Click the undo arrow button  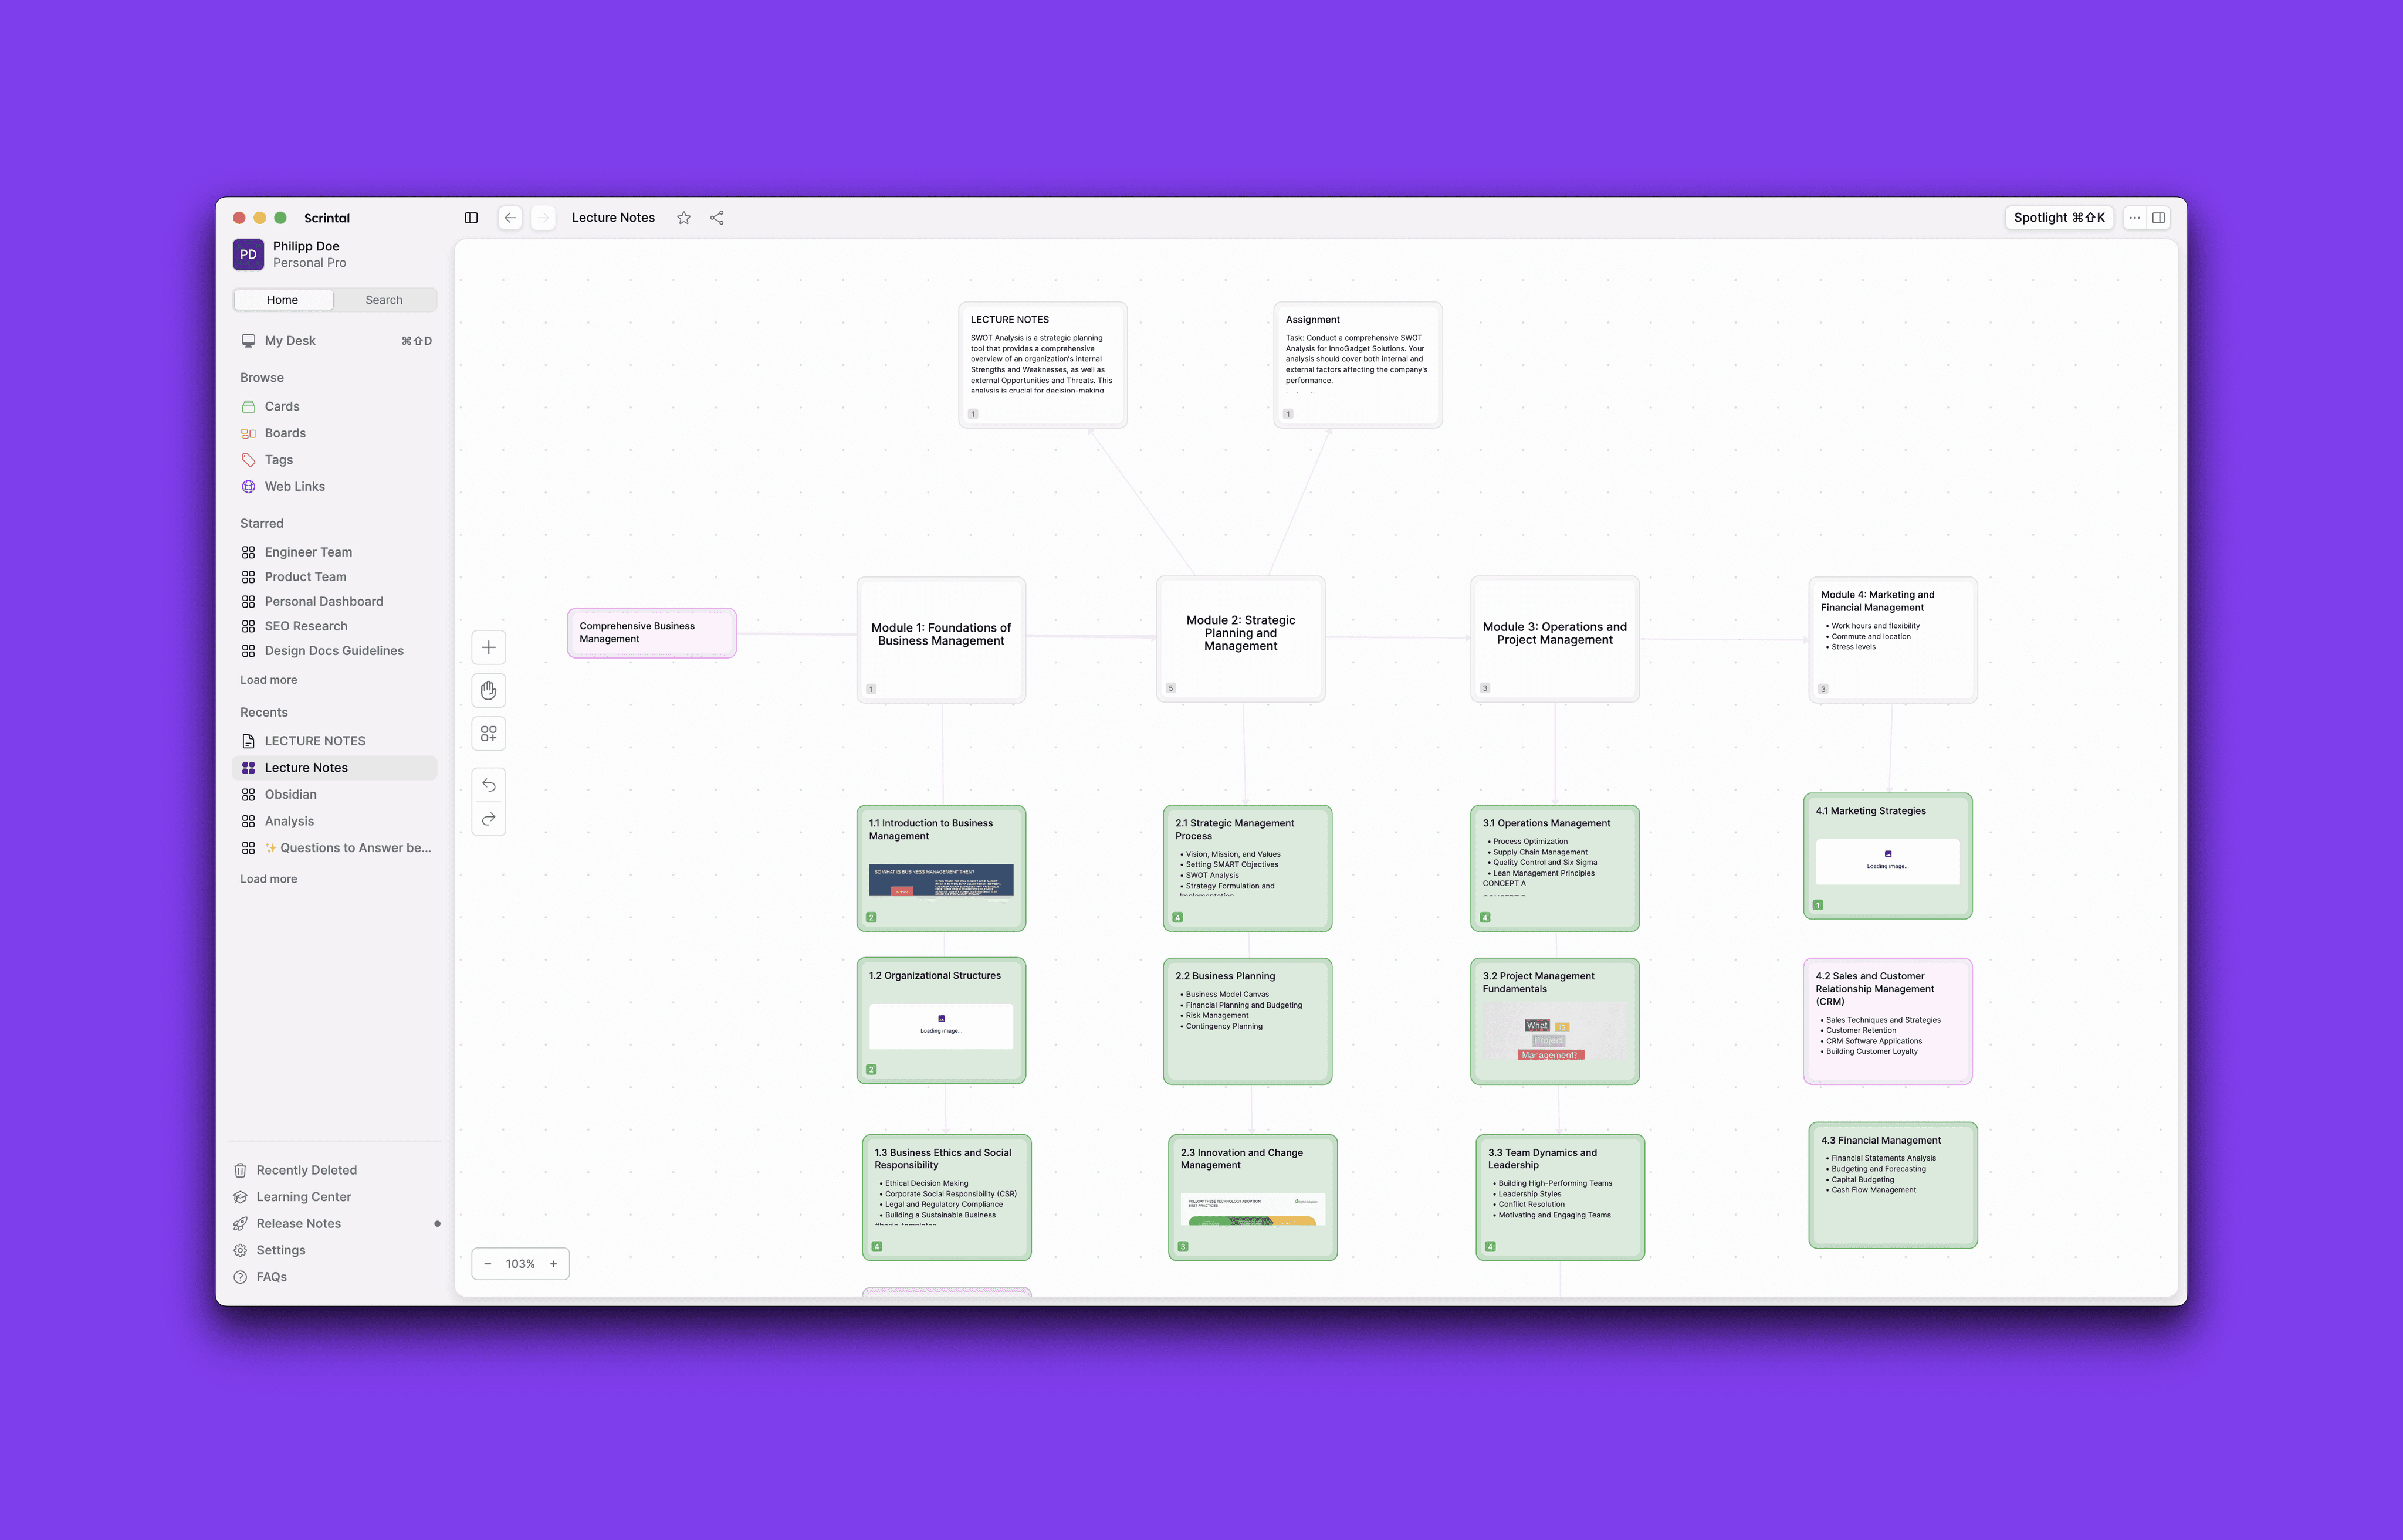[488, 786]
